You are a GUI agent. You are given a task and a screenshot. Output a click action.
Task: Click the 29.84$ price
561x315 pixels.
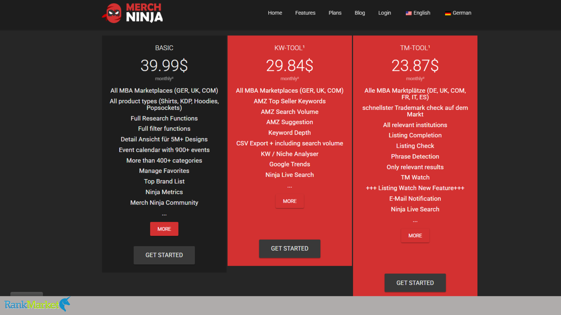(x=290, y=66)
